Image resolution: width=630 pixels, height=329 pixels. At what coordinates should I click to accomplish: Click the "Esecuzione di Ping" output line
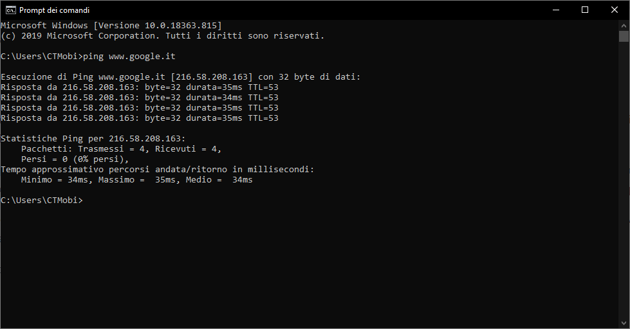pyautogui.click(x=180, y=77)
